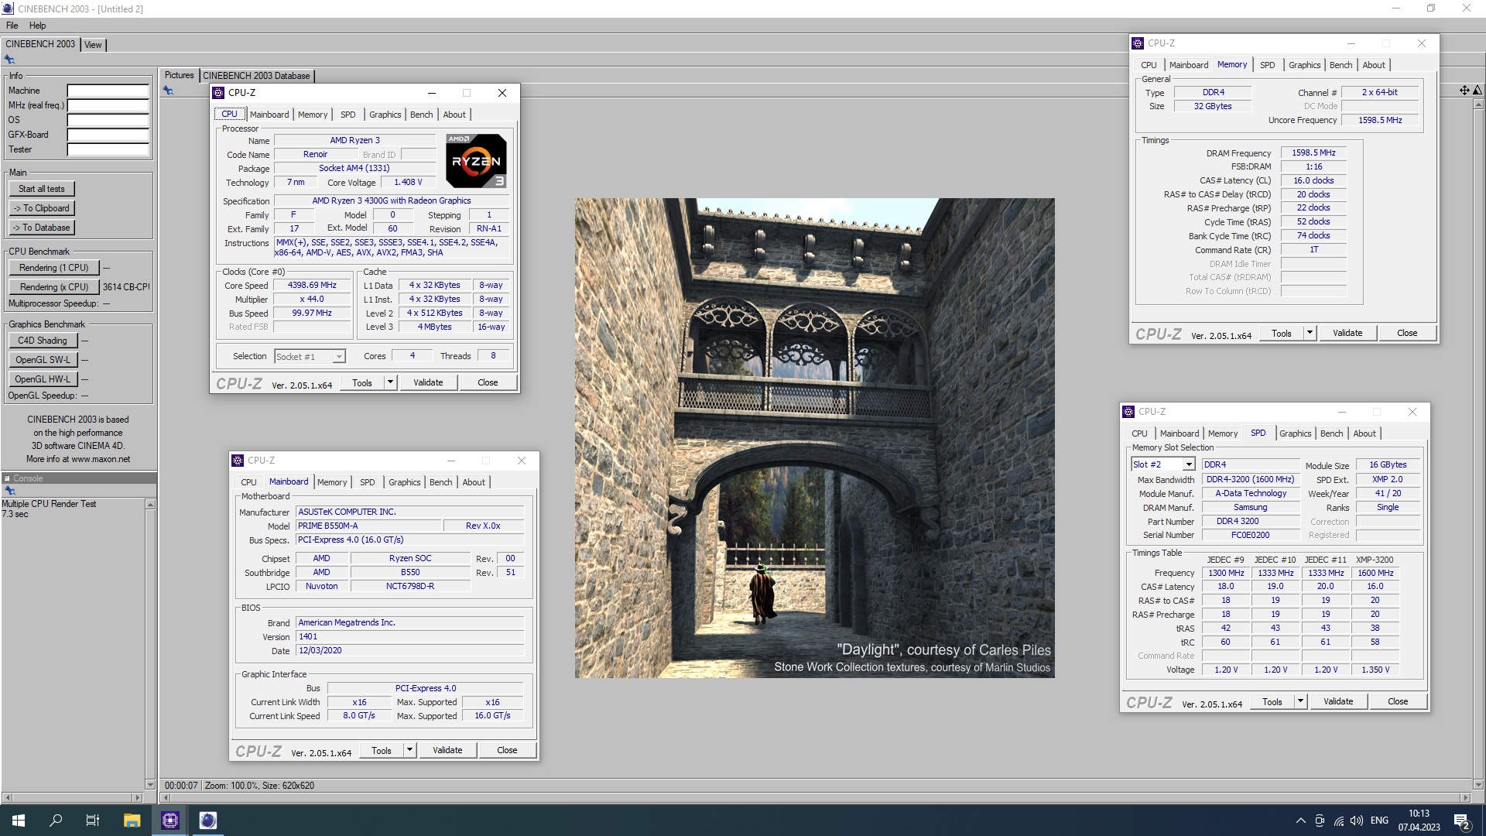Open Socket #1 selection dropdown

pos(338,357)
